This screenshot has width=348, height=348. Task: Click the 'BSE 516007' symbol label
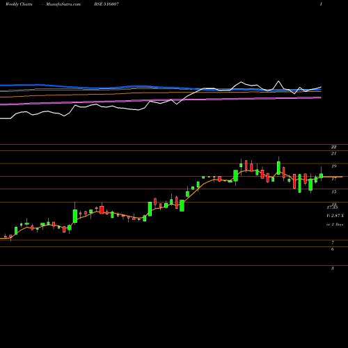pyautogui.click(x=106, y=4)
